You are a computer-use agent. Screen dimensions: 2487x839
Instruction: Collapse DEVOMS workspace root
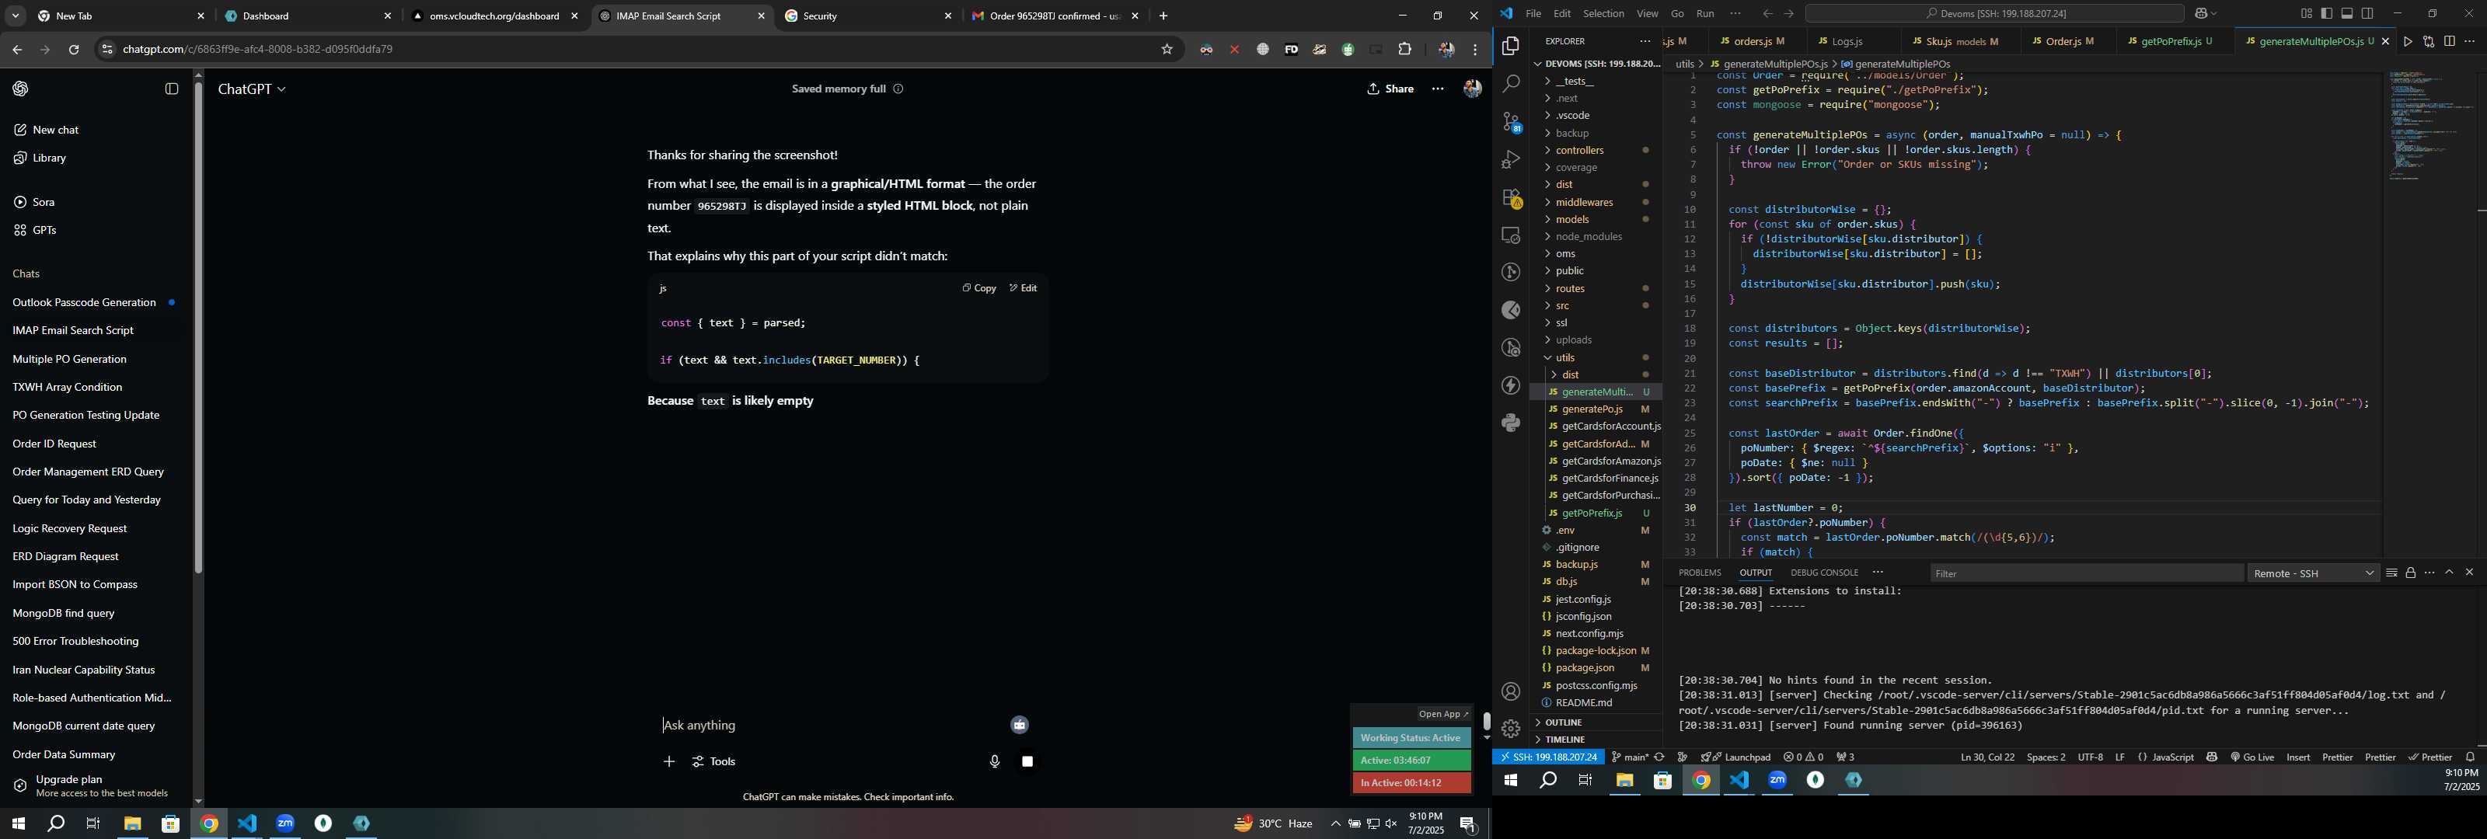1598,64
